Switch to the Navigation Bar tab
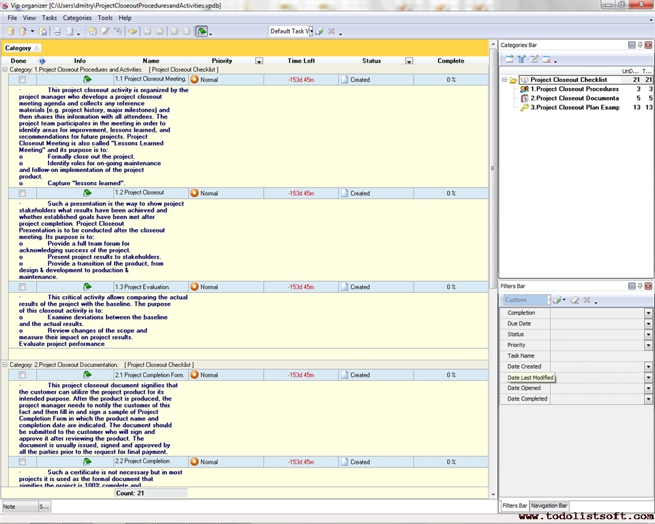655x524 pixels. (x=549, y=505)
